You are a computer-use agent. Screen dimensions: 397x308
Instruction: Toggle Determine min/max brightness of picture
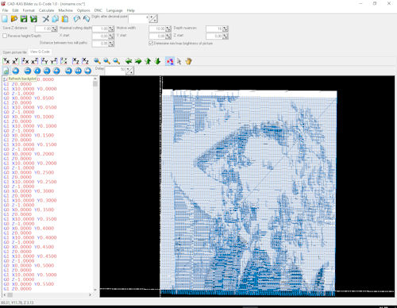(x=151, y=43)
